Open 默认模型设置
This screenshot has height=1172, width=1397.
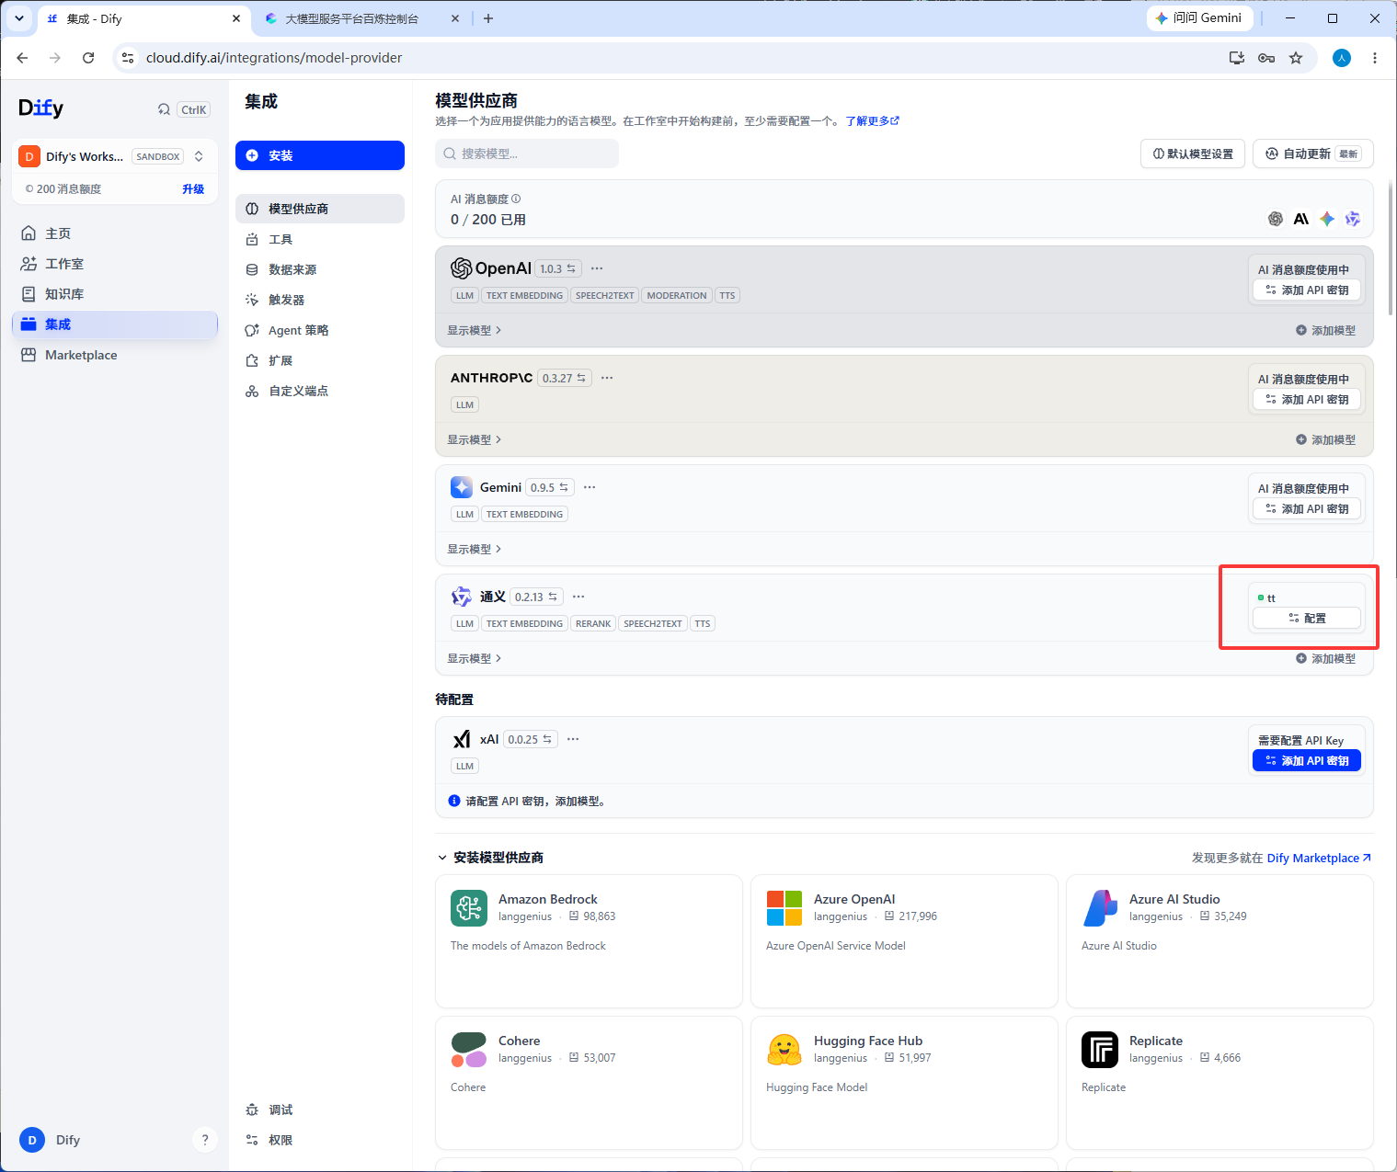click(x=1193, y=154)
